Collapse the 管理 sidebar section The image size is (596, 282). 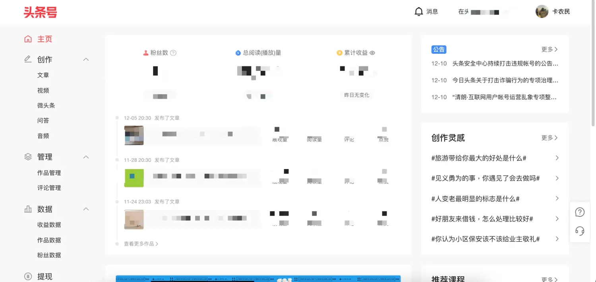point(86,157)
